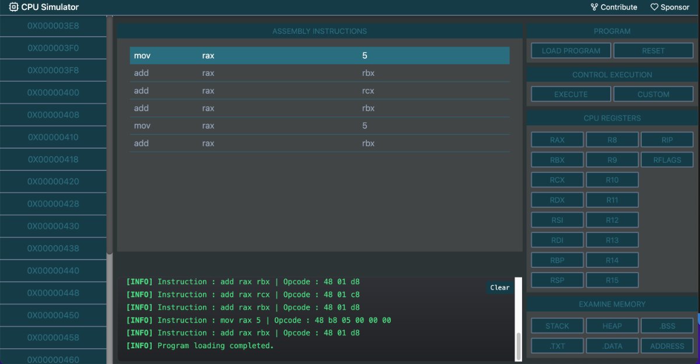Examine the STACK memory
700x364 pixels.
[x=557, y=325]
